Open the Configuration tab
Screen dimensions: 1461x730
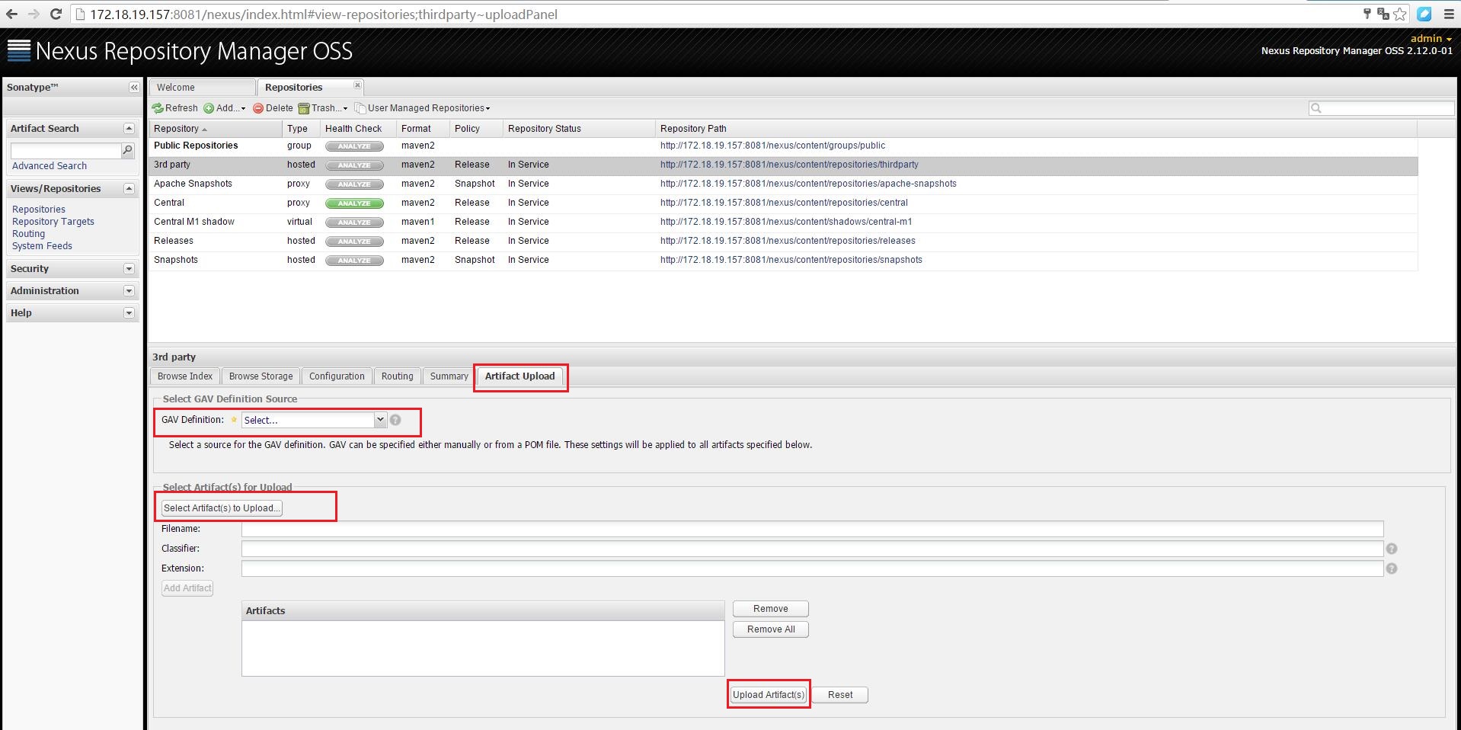pos(337,376)
